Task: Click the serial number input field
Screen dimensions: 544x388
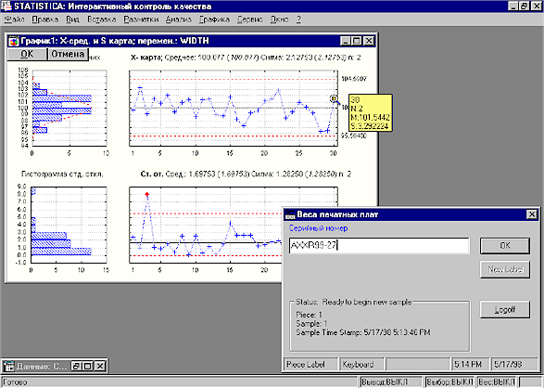Action: pos(379,246)
